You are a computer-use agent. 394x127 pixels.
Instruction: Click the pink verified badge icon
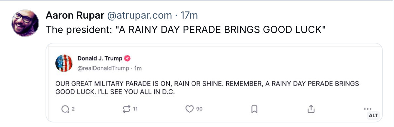[x=127, y=58]
